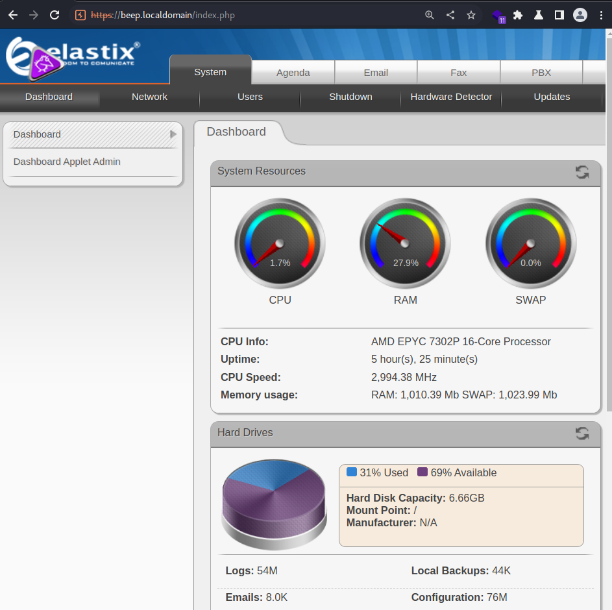Open the purple extension with badge 11
This screenshot has height=610, width=612.
pyautogui.click(x=498, y=16)
